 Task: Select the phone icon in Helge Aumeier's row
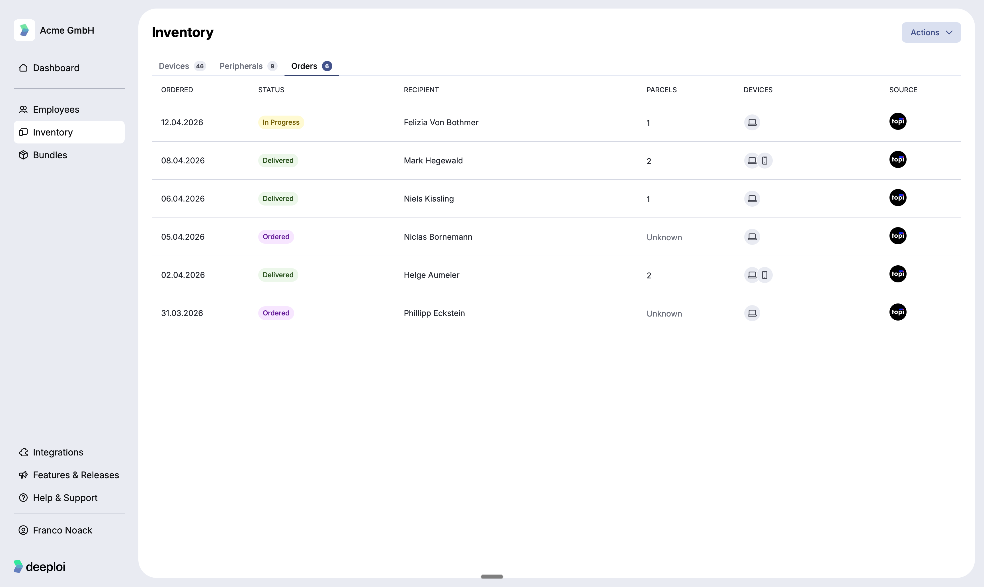pos(764,275)
